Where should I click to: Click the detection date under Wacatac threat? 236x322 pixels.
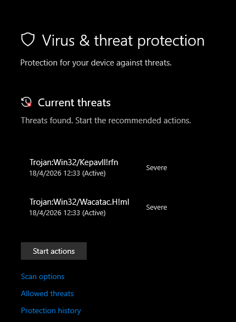45,213
